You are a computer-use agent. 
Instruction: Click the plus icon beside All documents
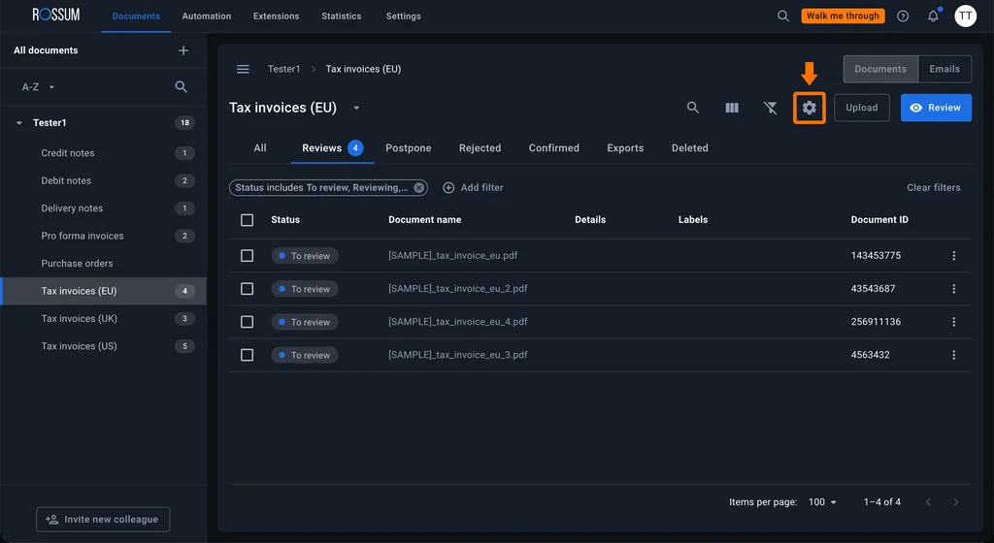coord(183,50)
